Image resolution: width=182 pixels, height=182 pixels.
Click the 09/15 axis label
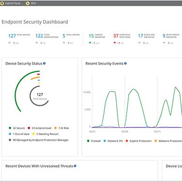[157, 132]
